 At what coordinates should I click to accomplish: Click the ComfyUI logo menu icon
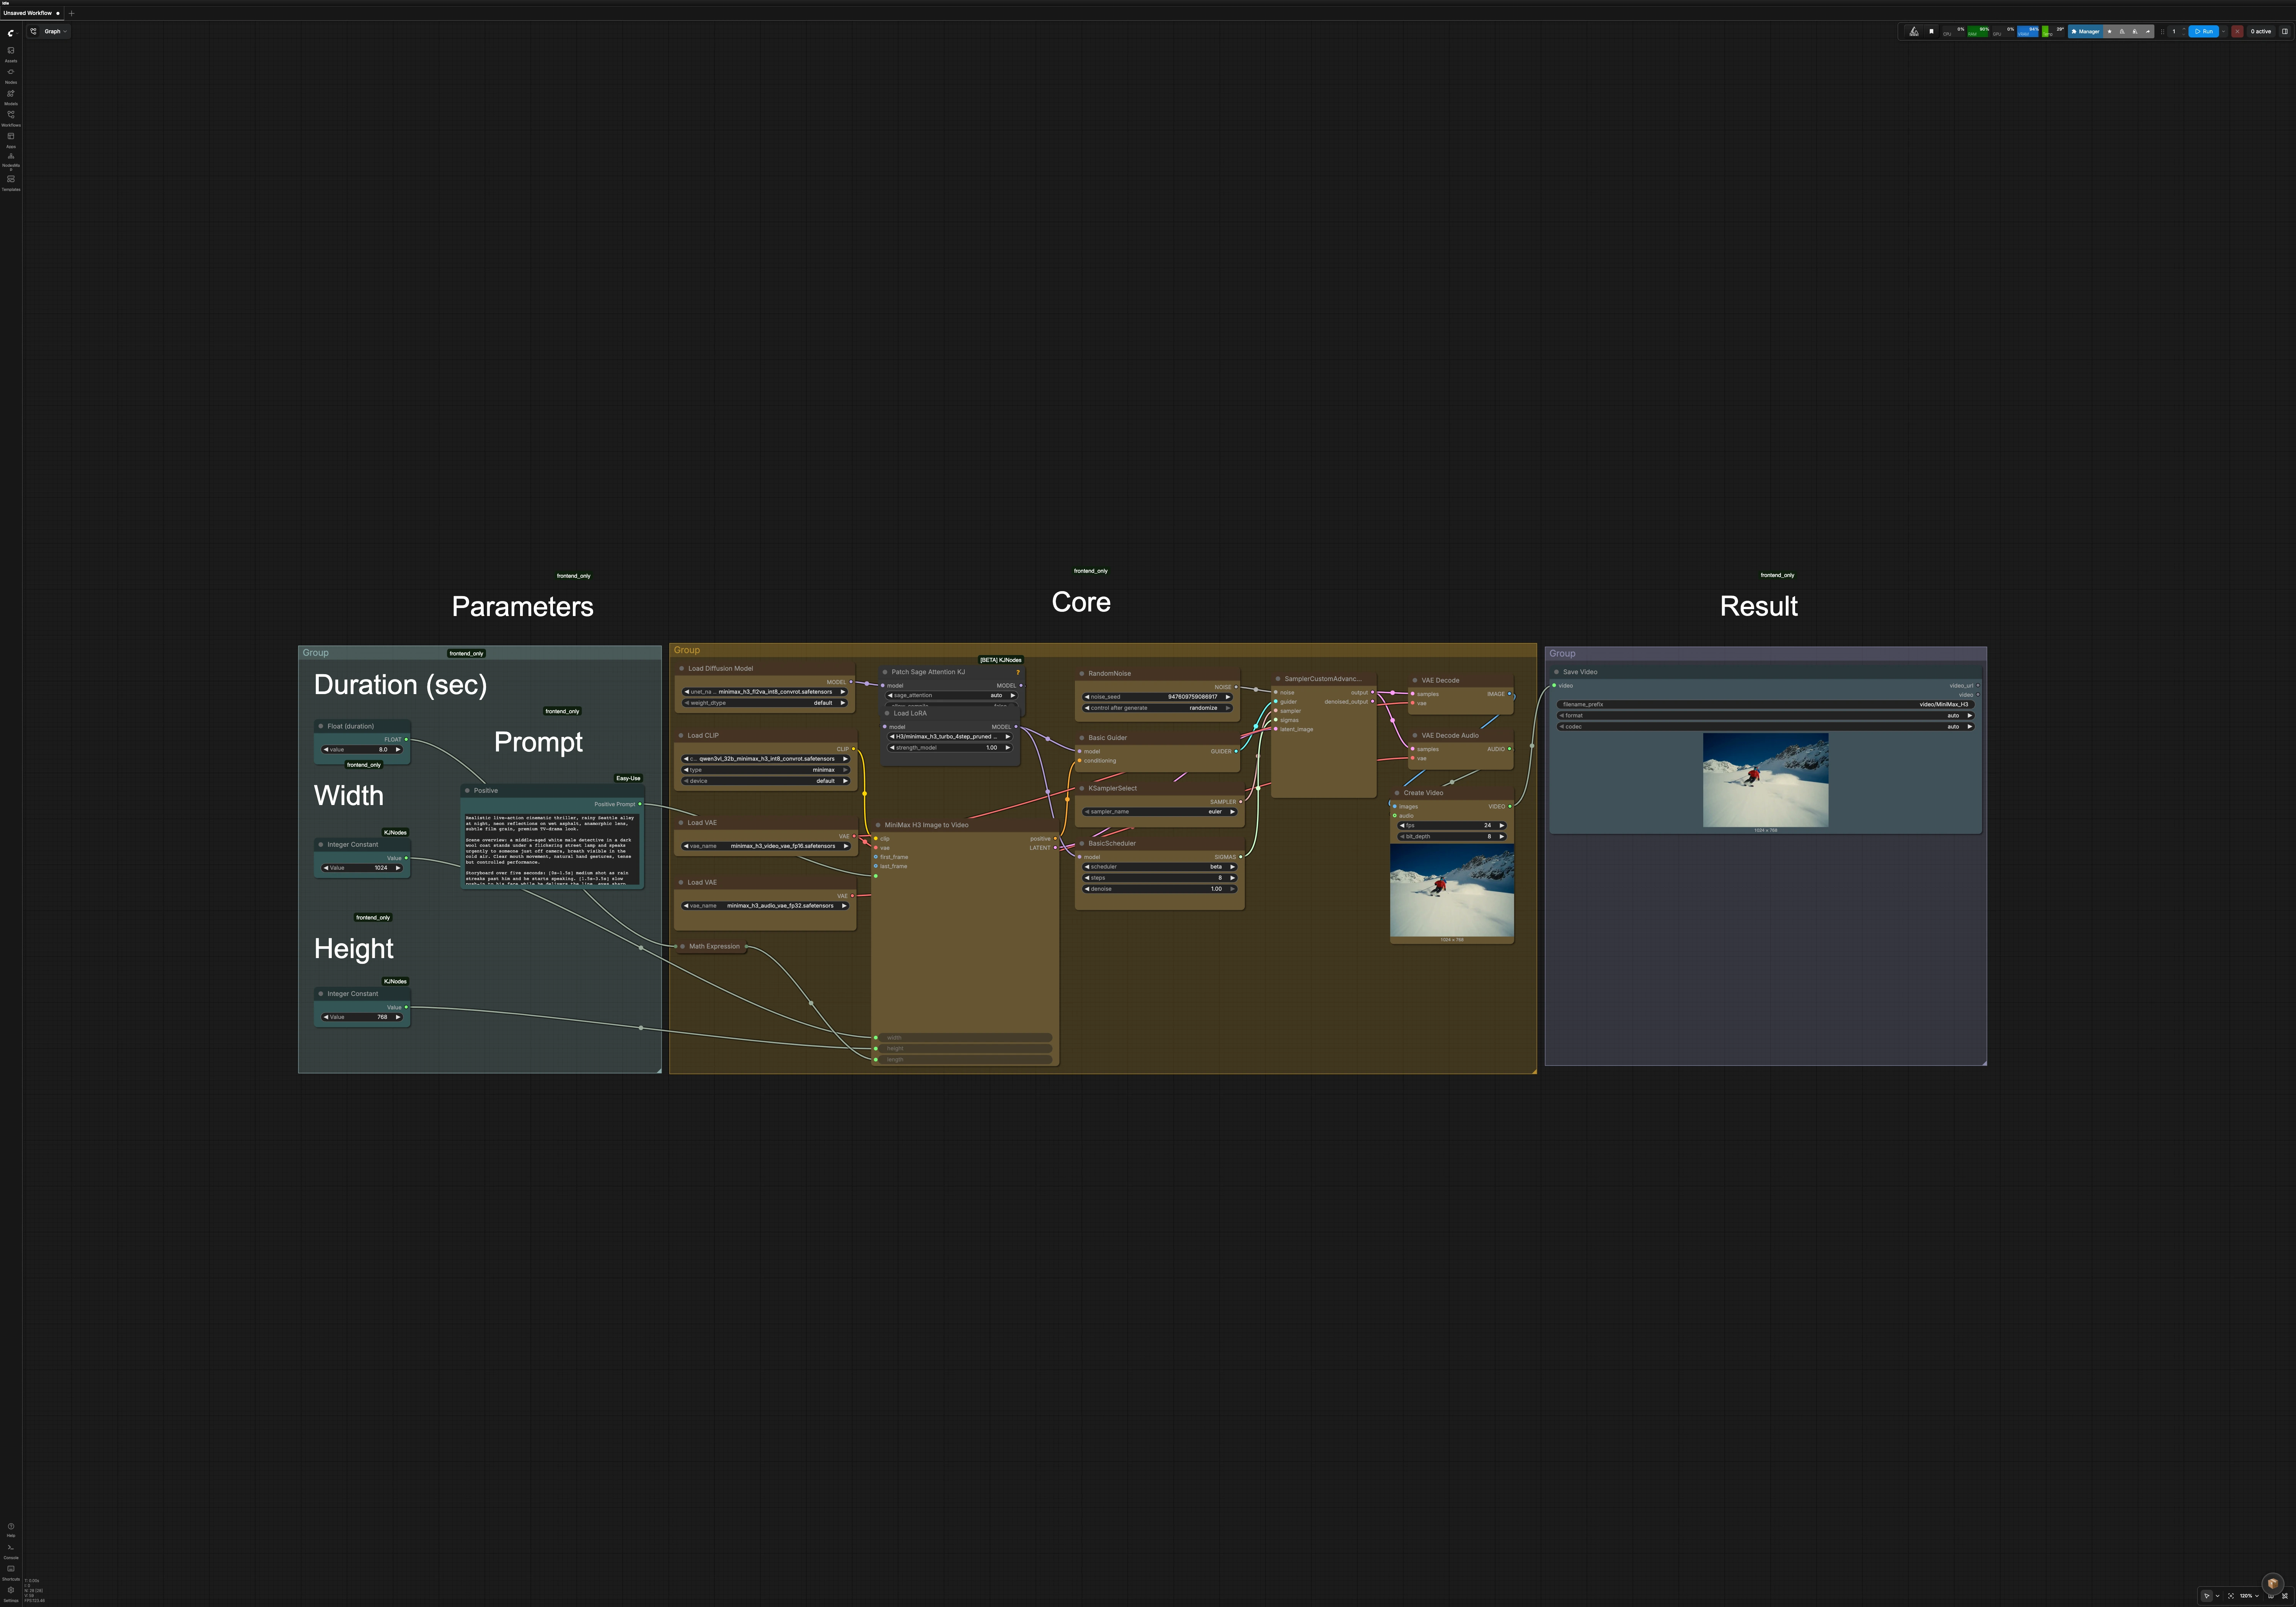pos(11,32)
